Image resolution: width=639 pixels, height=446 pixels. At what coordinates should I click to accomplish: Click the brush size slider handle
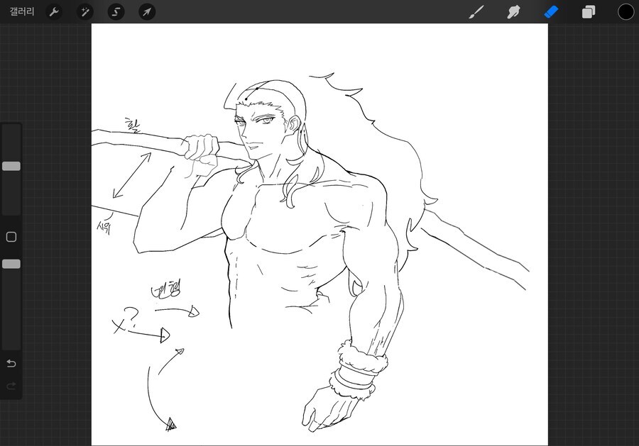click(x=11, y=166)
